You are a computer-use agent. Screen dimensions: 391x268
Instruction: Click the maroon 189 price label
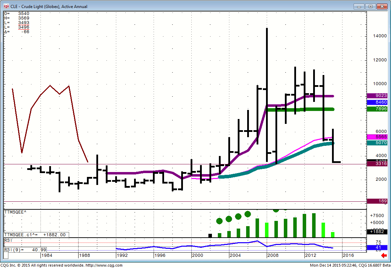(377, 201)
